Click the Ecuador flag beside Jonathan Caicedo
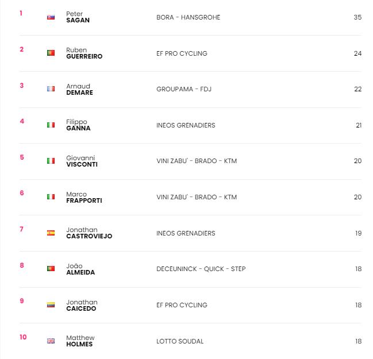Screen dimensions: 373x359 51,305
